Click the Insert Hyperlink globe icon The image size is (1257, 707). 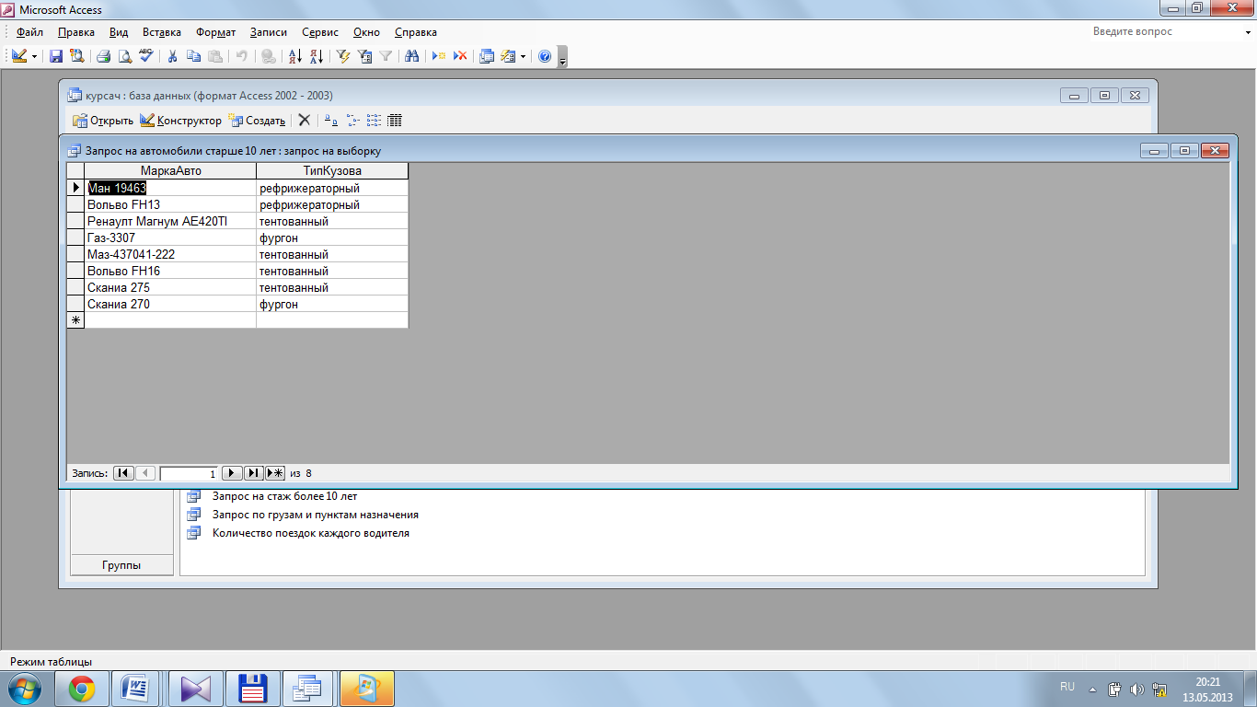(268, 56)
